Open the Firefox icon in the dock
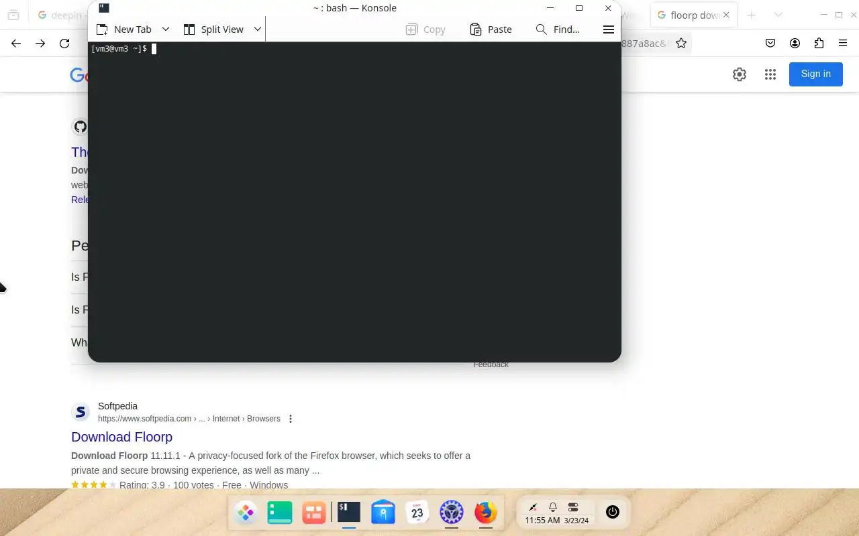The width and height of the screenshot is (859, 536). pyautogui.click(x=486, y=513)
